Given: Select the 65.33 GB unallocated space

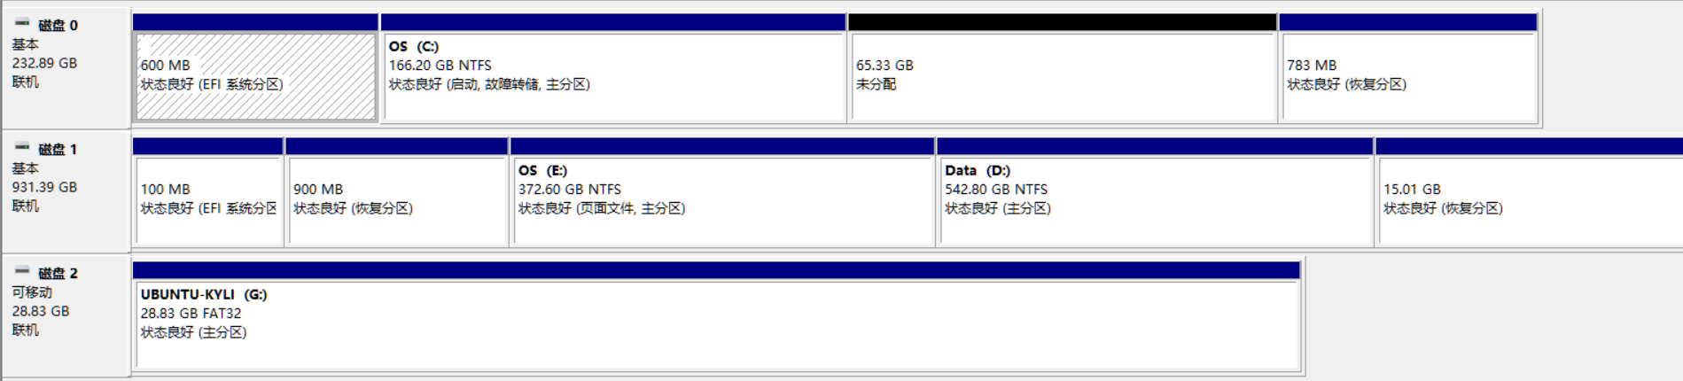Looking at the screenshot, I should pyautogui.click(x=1063, y=77).
